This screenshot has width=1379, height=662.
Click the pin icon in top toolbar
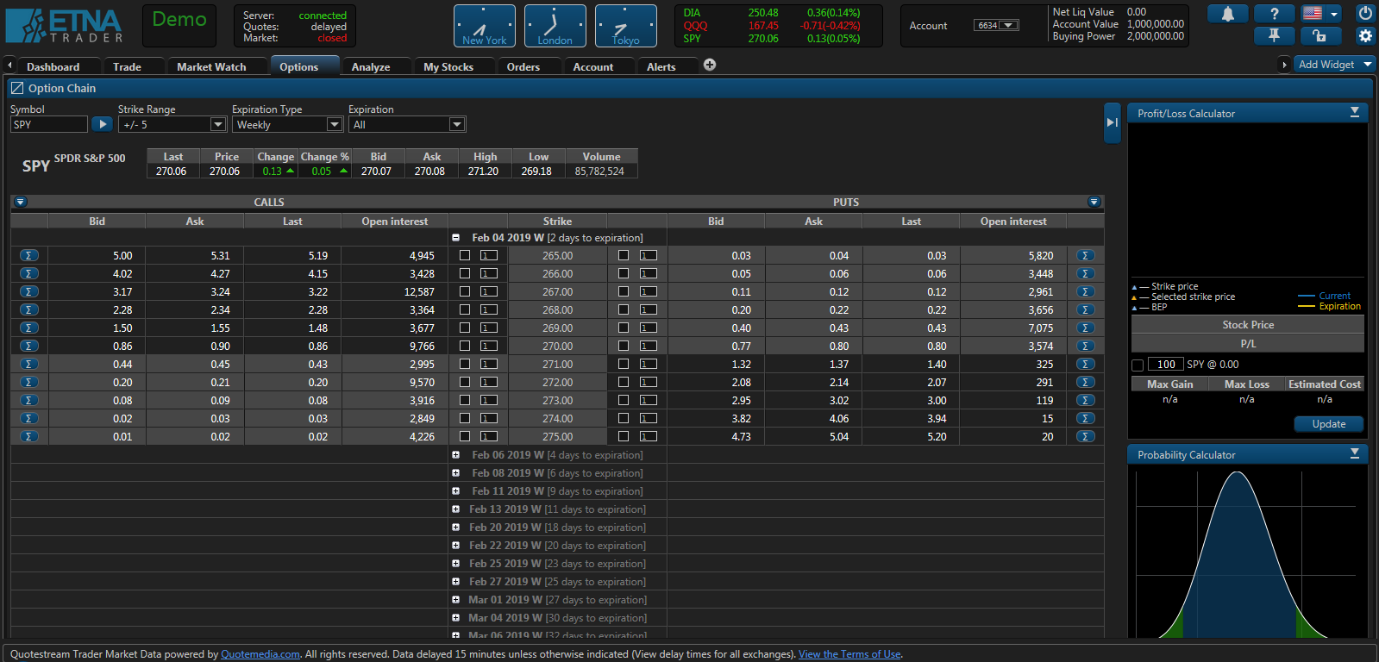tap(1274, 35)
